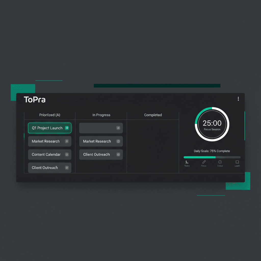Click the Daily Goals progress bar
The width and height of the screenshot is (261, 261).
point(212,157)
